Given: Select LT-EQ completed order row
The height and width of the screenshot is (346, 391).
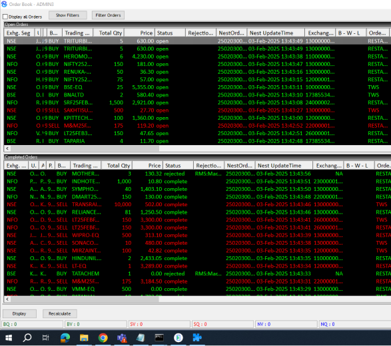Looking at the screenshot, I should pos(197,265).
